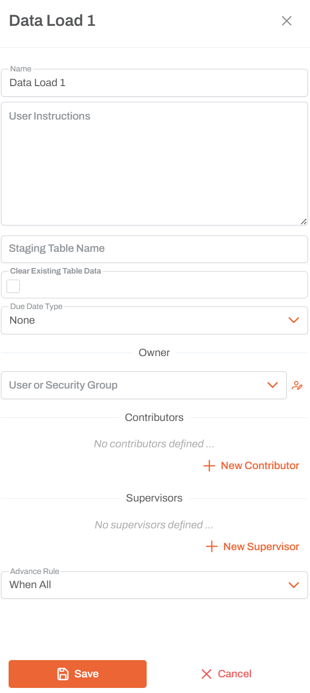The image size is (310, 693).
Task: Click the red X icon beside Cancel
Action: click(206, 674)
